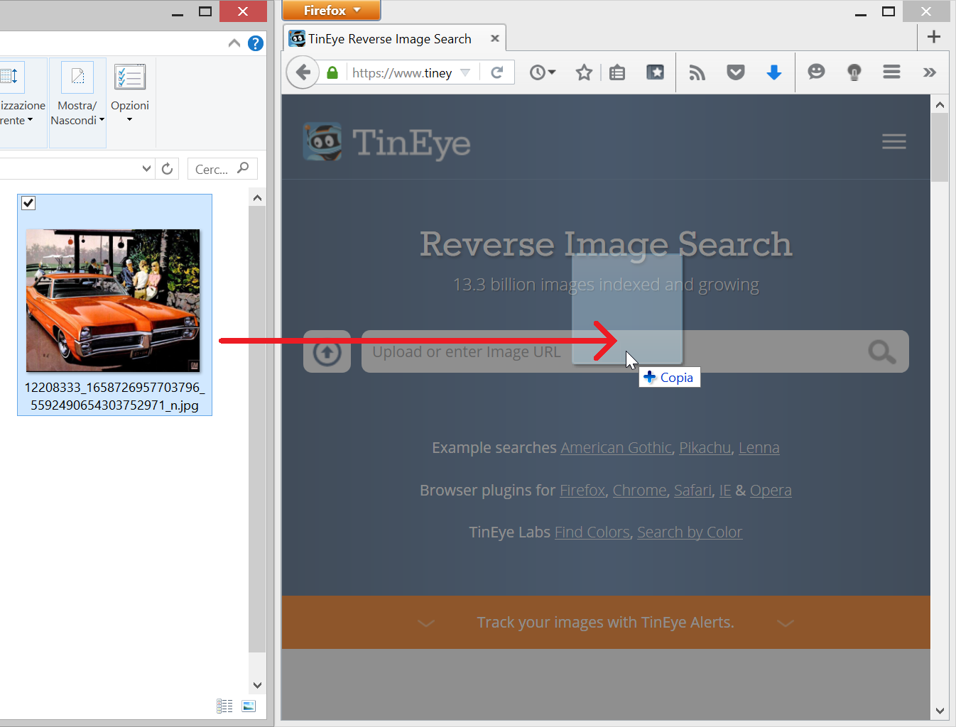Screen dimensions: 956x727
Task: Open the Mostra/Nascondi menu
Action: [x=77, y=103]
